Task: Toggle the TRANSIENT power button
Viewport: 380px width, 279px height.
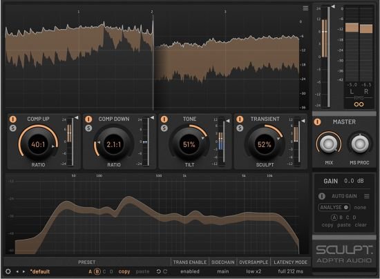Action: 240,119
